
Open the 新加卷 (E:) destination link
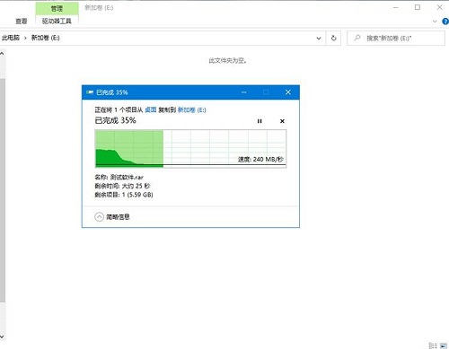192,109
